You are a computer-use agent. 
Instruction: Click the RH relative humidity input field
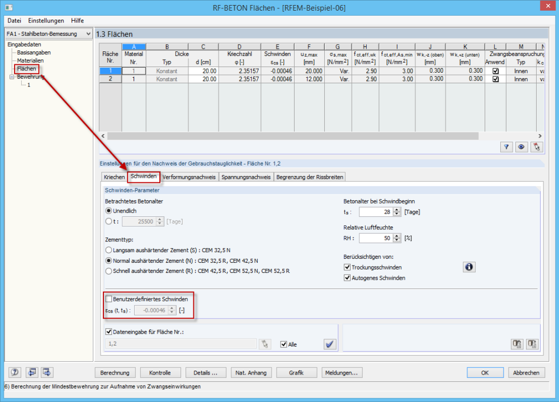coord(376,238)
